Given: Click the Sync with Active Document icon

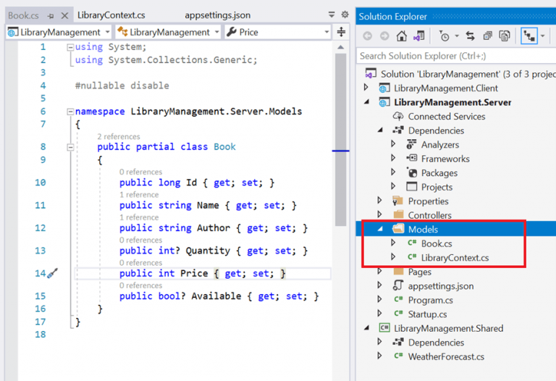Looking at the screenshot, I should pyautogui.click(x=470, y=36).
